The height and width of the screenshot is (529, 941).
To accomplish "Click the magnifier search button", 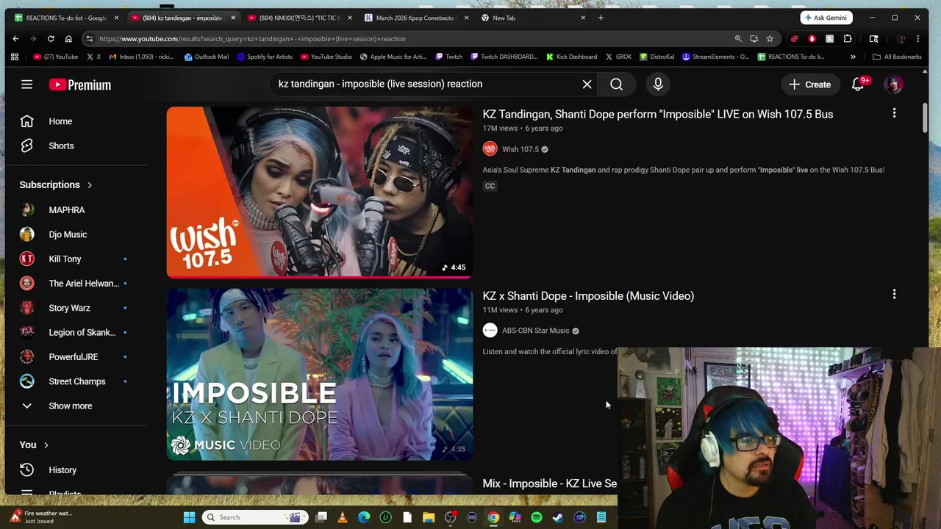I will tap(616, 84).
